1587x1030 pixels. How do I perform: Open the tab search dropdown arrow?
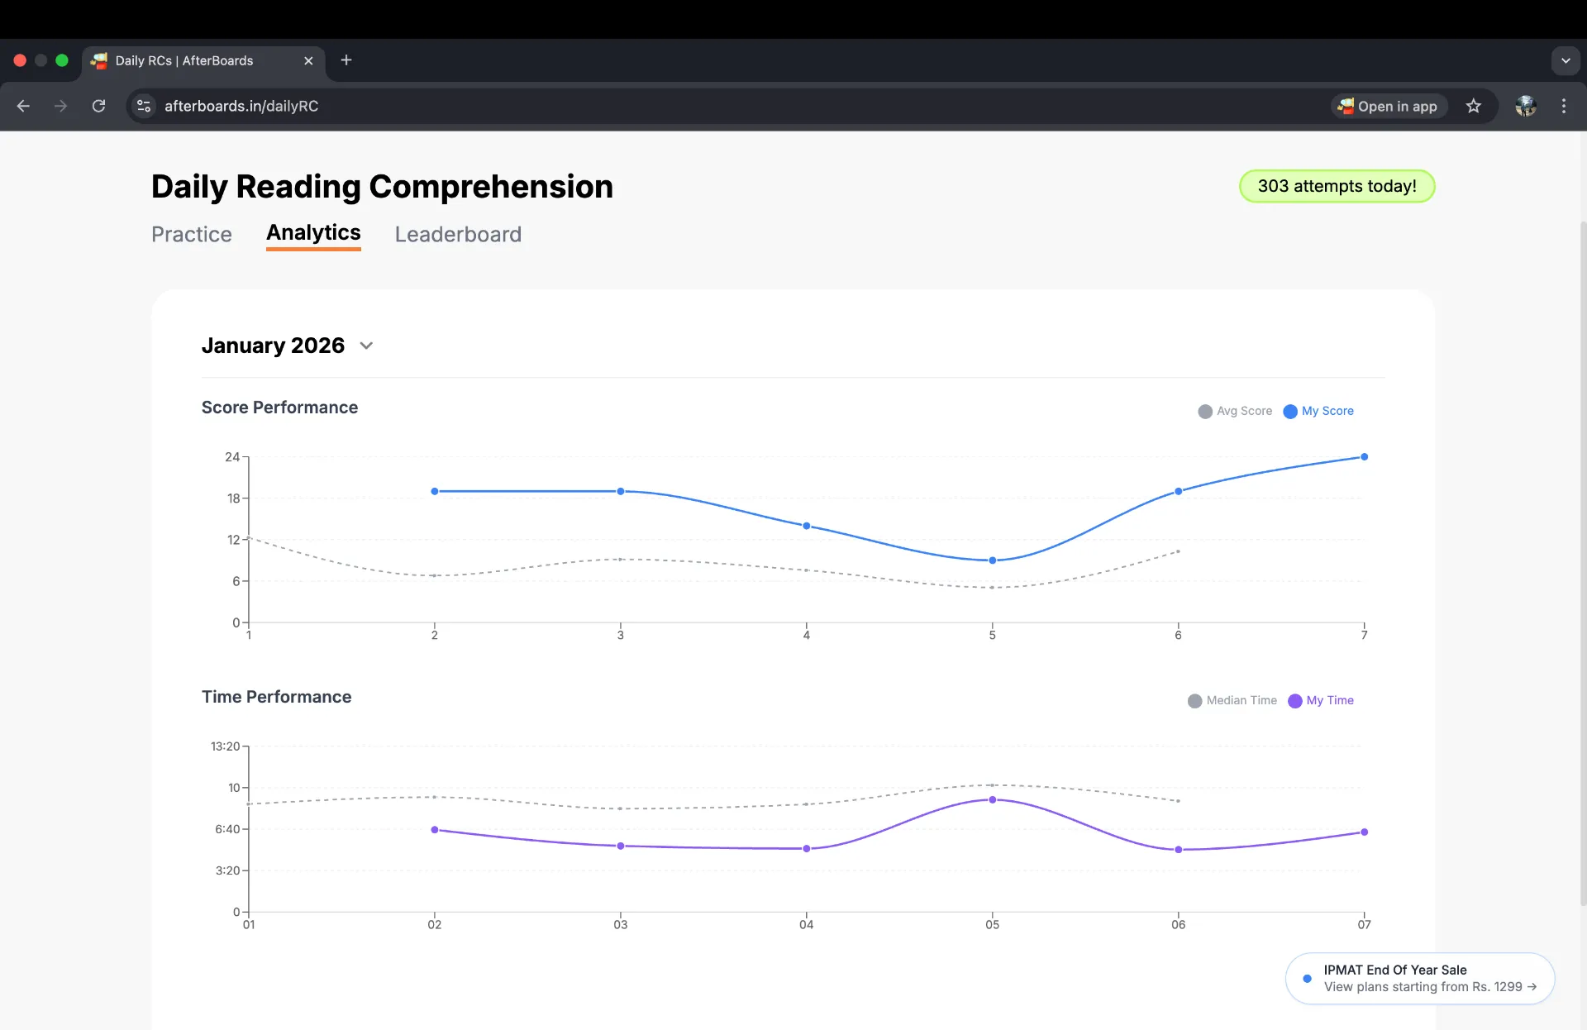(x=1566, y=60)
